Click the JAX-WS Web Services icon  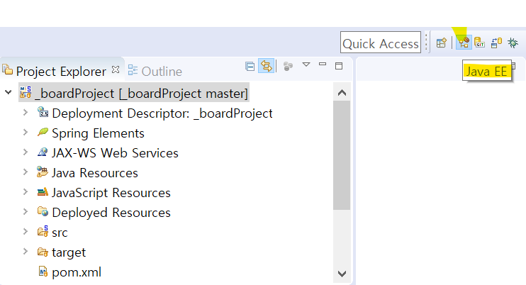coord(43,152)
